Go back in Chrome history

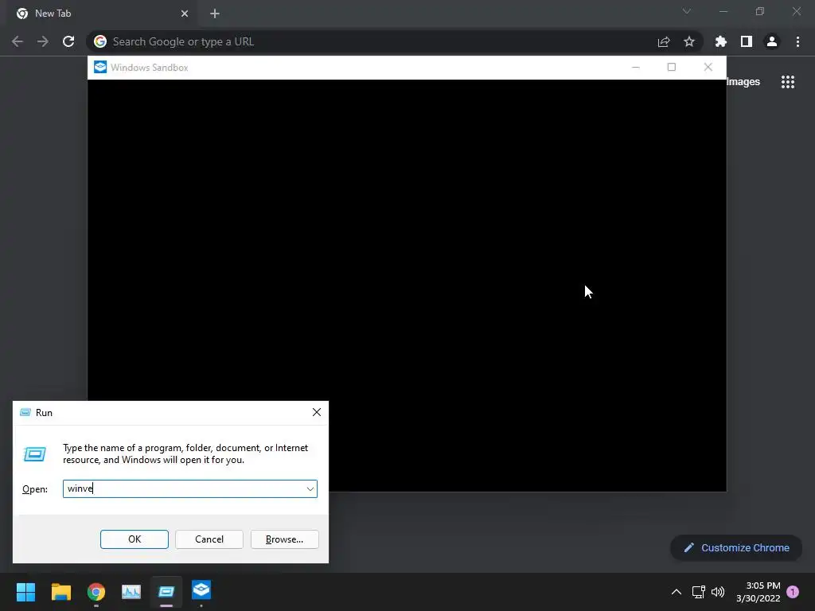pyautogui.click(x=18, y=41)
